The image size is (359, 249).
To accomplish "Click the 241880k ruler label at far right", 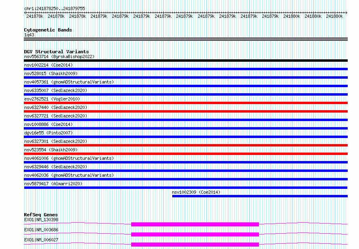I will coord(334,16).
